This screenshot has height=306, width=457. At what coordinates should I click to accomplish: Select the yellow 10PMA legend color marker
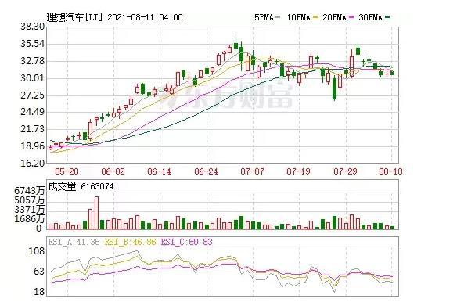pos(315,17)
